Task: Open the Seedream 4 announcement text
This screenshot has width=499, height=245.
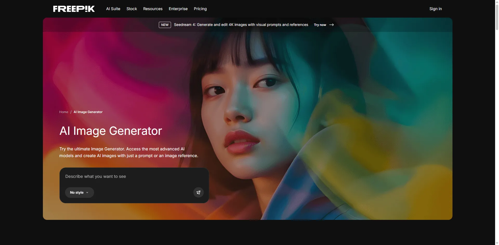Action: 241,25
